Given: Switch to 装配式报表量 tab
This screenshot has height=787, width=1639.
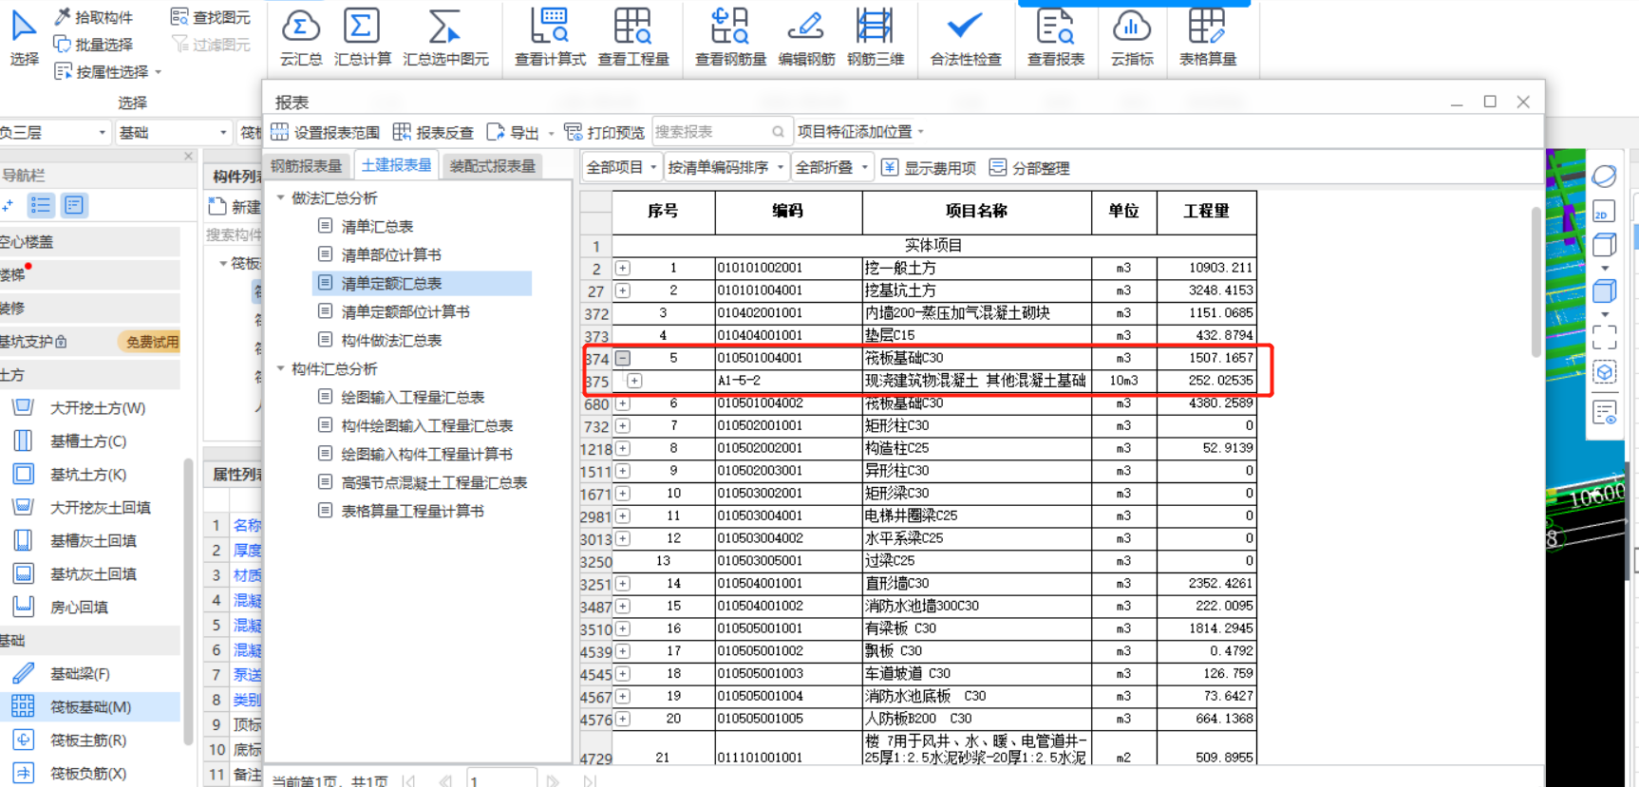Looking at the screenshot, I should pyautogui.click(x=492, y=166).
